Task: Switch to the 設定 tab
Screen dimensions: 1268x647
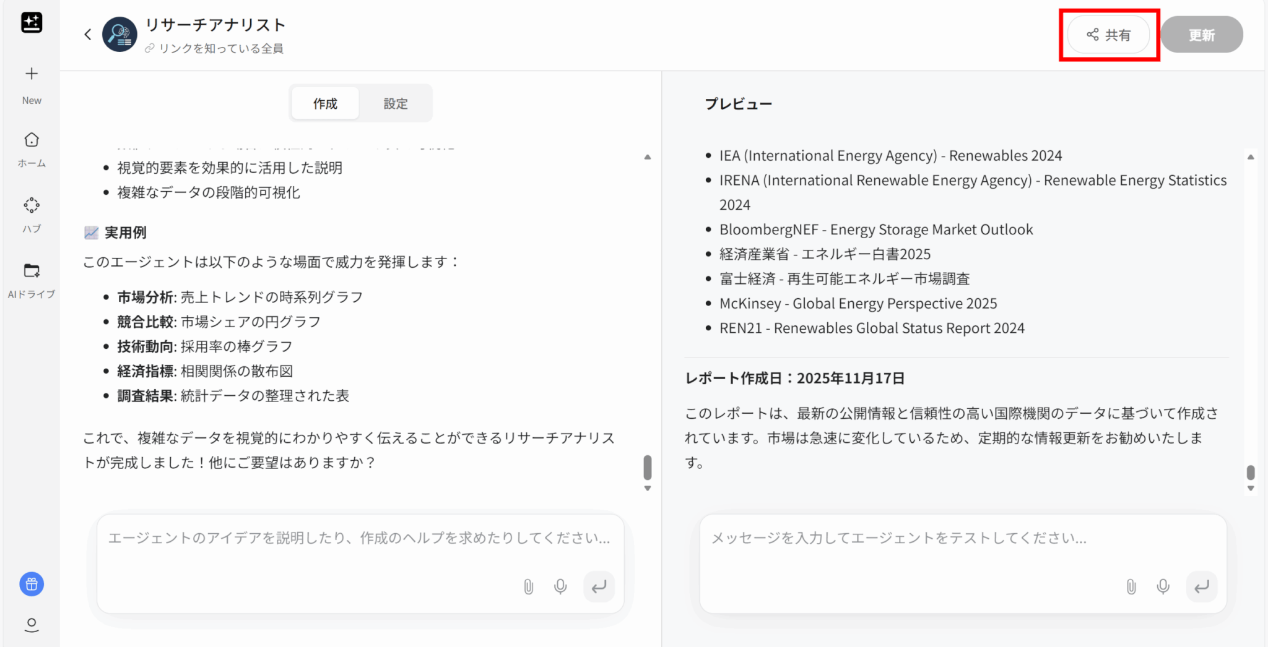Action: pyautogui.click(x=395, y=103)
